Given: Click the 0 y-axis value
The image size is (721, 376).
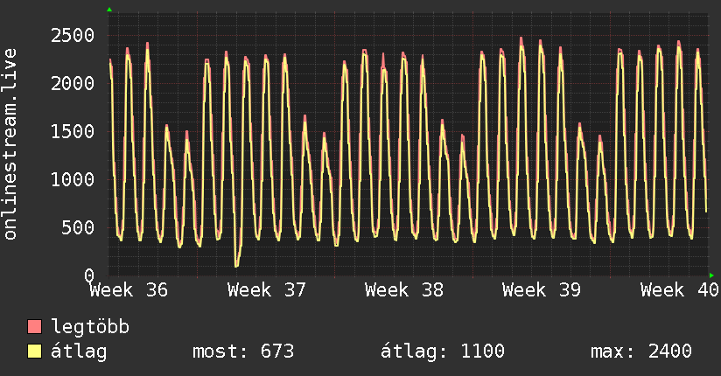Looking at the screenshot, I should point(89,275).
